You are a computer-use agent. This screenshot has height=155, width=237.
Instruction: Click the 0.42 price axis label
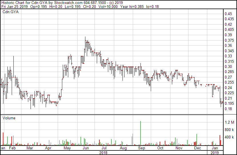coord(228,24)
